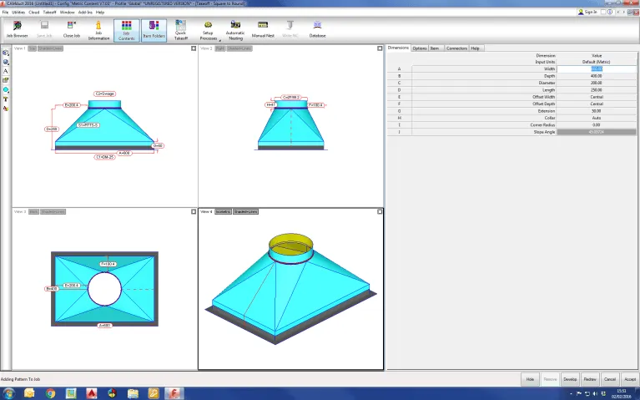Open Manual Nest
The image size is (640, 400).
263,31
